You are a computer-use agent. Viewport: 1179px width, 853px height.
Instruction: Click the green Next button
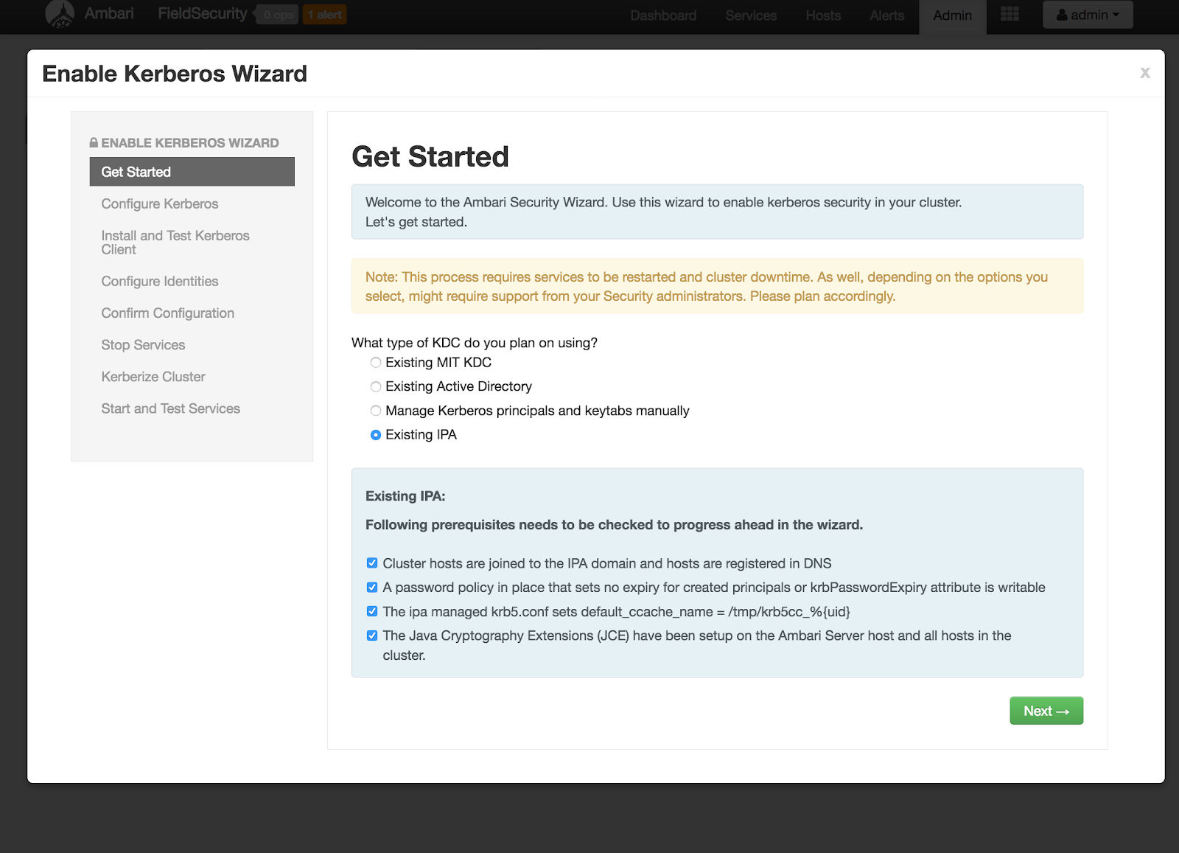[1046, 711]
